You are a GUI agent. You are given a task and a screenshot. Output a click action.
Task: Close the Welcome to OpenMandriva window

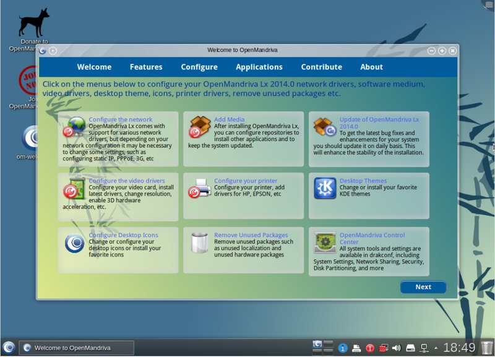(x=452, y=51)
